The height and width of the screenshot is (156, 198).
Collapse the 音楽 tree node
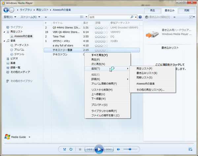pos(4,41)
